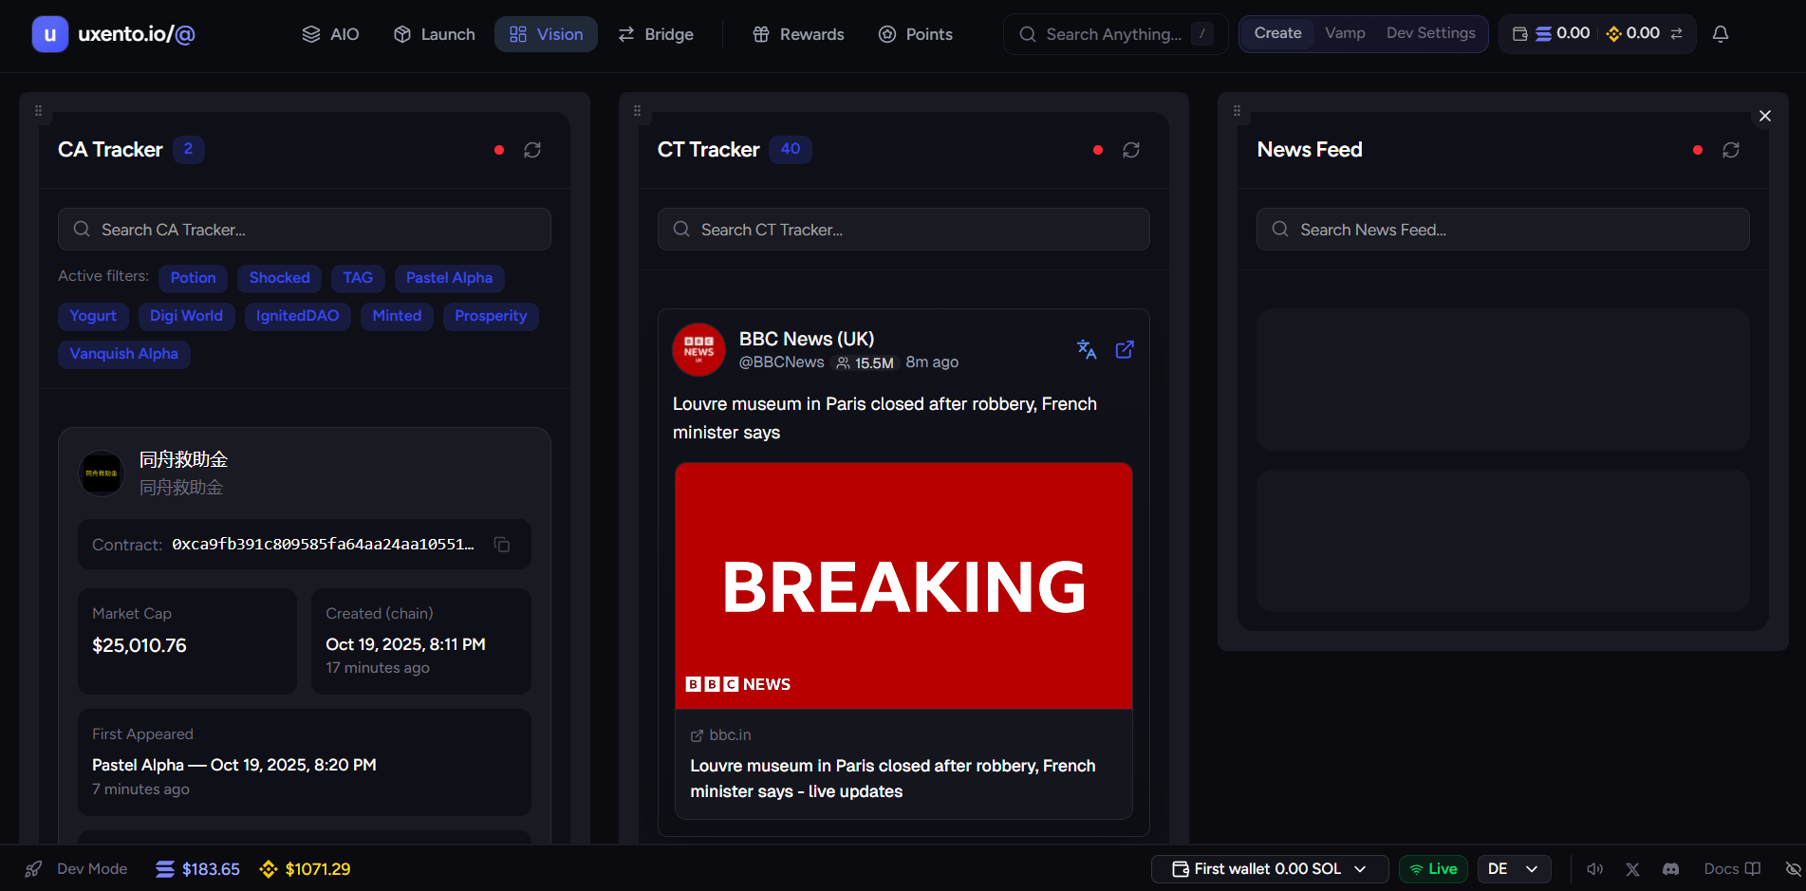This screenshot has height=891, width=1806.
Task: Click the SOL balance 0.00
Action: (x=1563, y=33)
